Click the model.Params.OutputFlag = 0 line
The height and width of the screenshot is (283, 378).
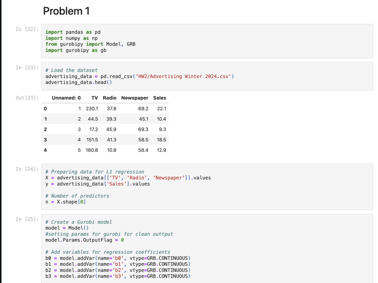pyautogui.click(x=85, y=240)
